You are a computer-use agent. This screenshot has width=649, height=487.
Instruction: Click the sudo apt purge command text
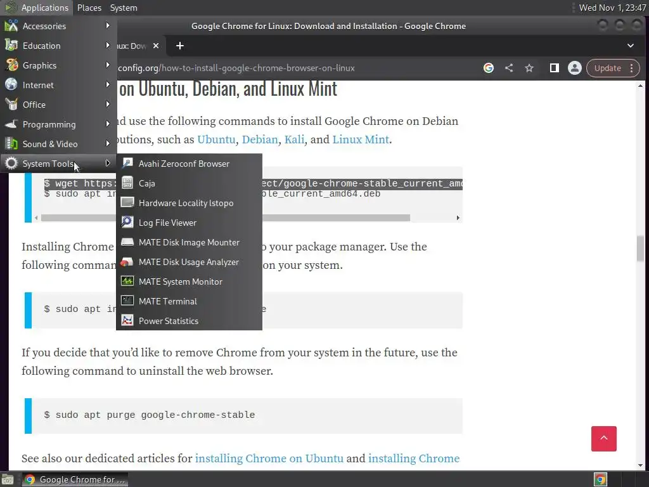[150, 415]
